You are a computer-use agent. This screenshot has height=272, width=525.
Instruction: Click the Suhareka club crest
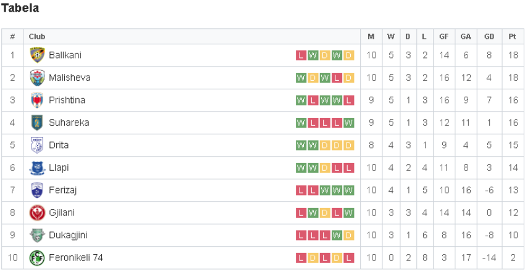click(37, 123)
